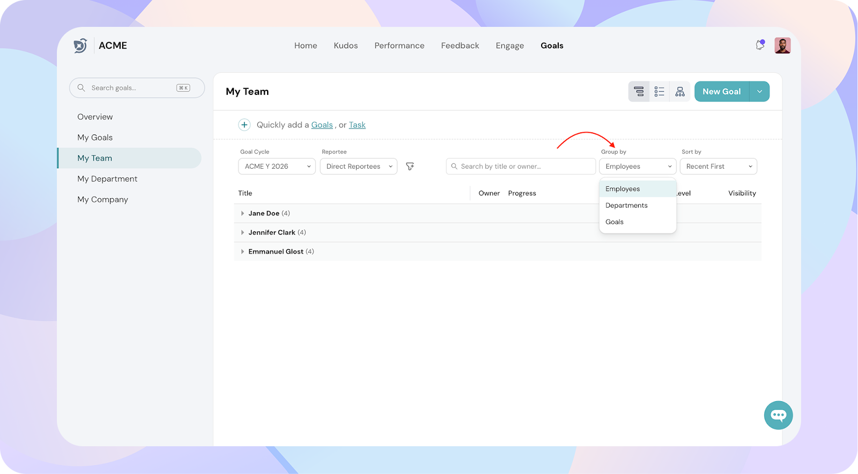Screen dimensions: 858x474
Task: Select Goals in Group by menu
Action: [638, 222]
